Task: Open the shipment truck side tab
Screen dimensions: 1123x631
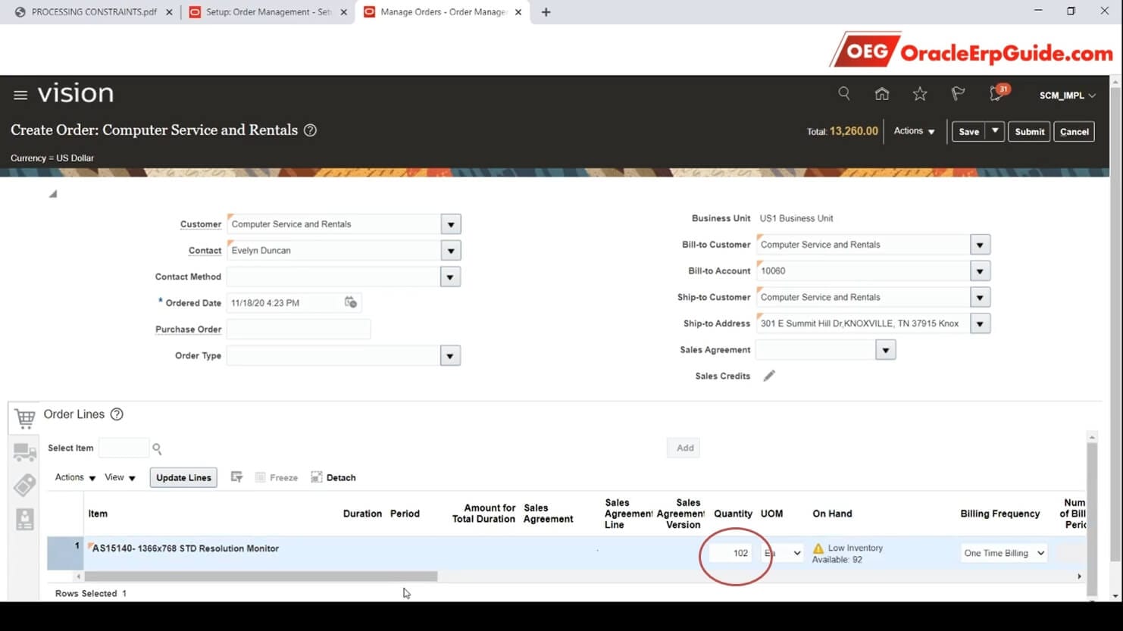Action: tap(25, 452)
